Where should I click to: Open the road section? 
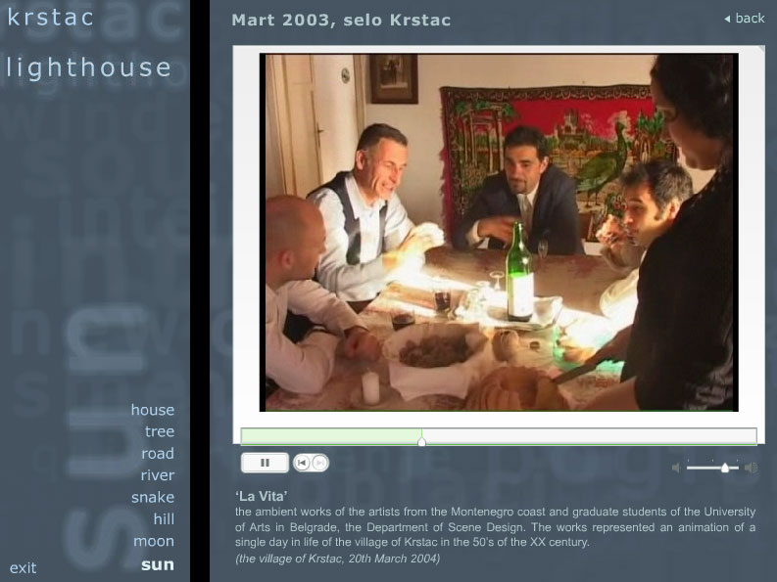tap(158, 453)
